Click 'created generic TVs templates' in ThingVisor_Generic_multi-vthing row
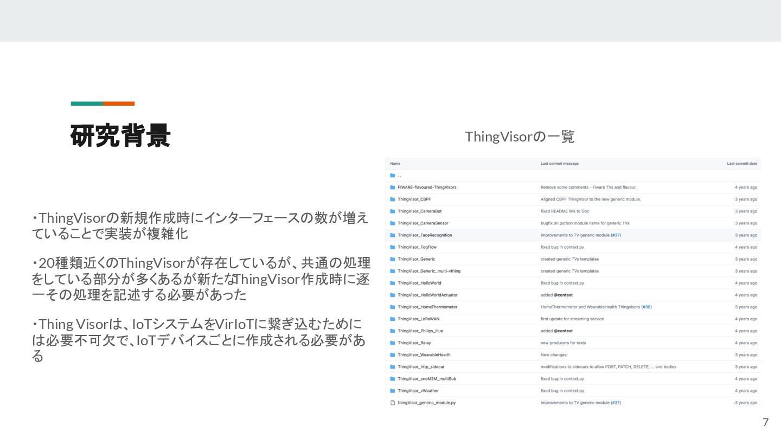The image size is (781, 439). pyautogui.click(x=569, y=270)
